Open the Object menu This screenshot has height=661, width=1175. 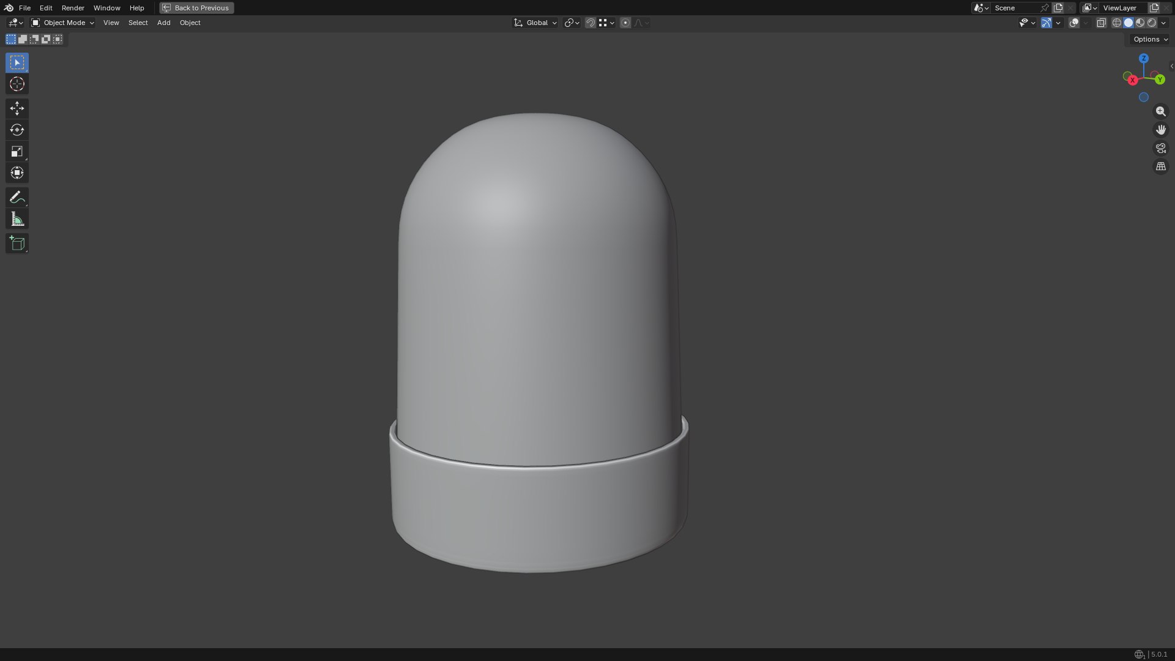pos(190,23)
